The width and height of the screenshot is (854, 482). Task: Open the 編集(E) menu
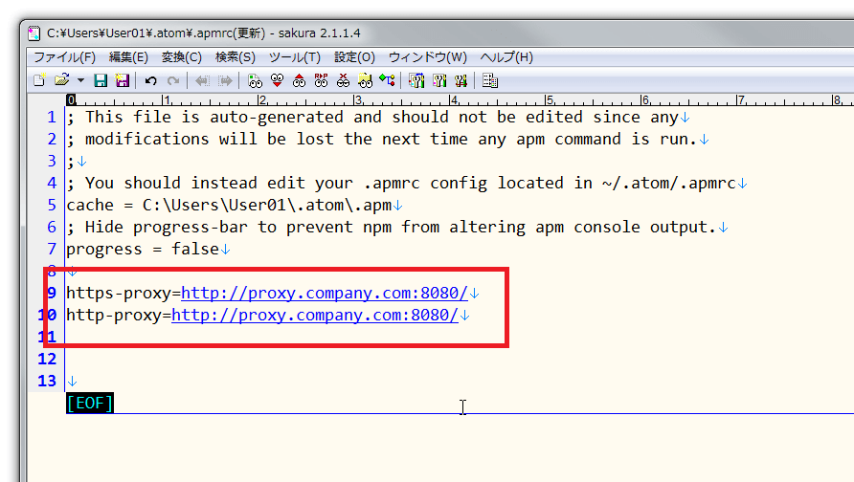(x=128, y=57)
